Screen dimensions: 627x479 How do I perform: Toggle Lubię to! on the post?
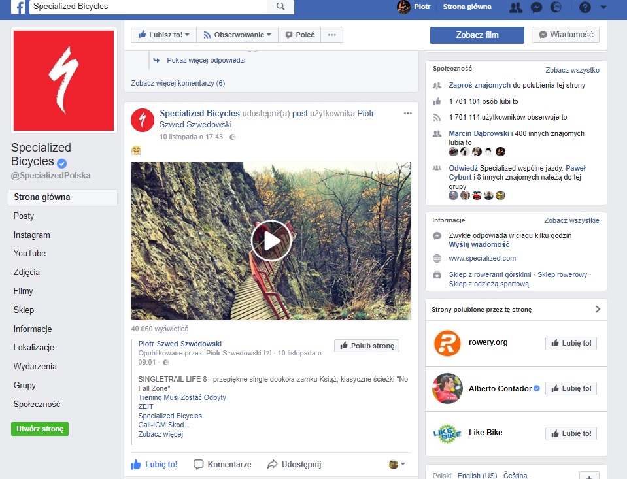[154, 465]
